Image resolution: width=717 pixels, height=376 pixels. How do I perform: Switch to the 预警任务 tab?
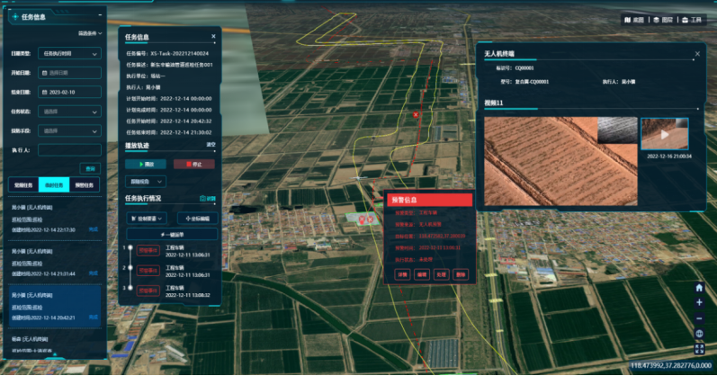tap(84, 184)
